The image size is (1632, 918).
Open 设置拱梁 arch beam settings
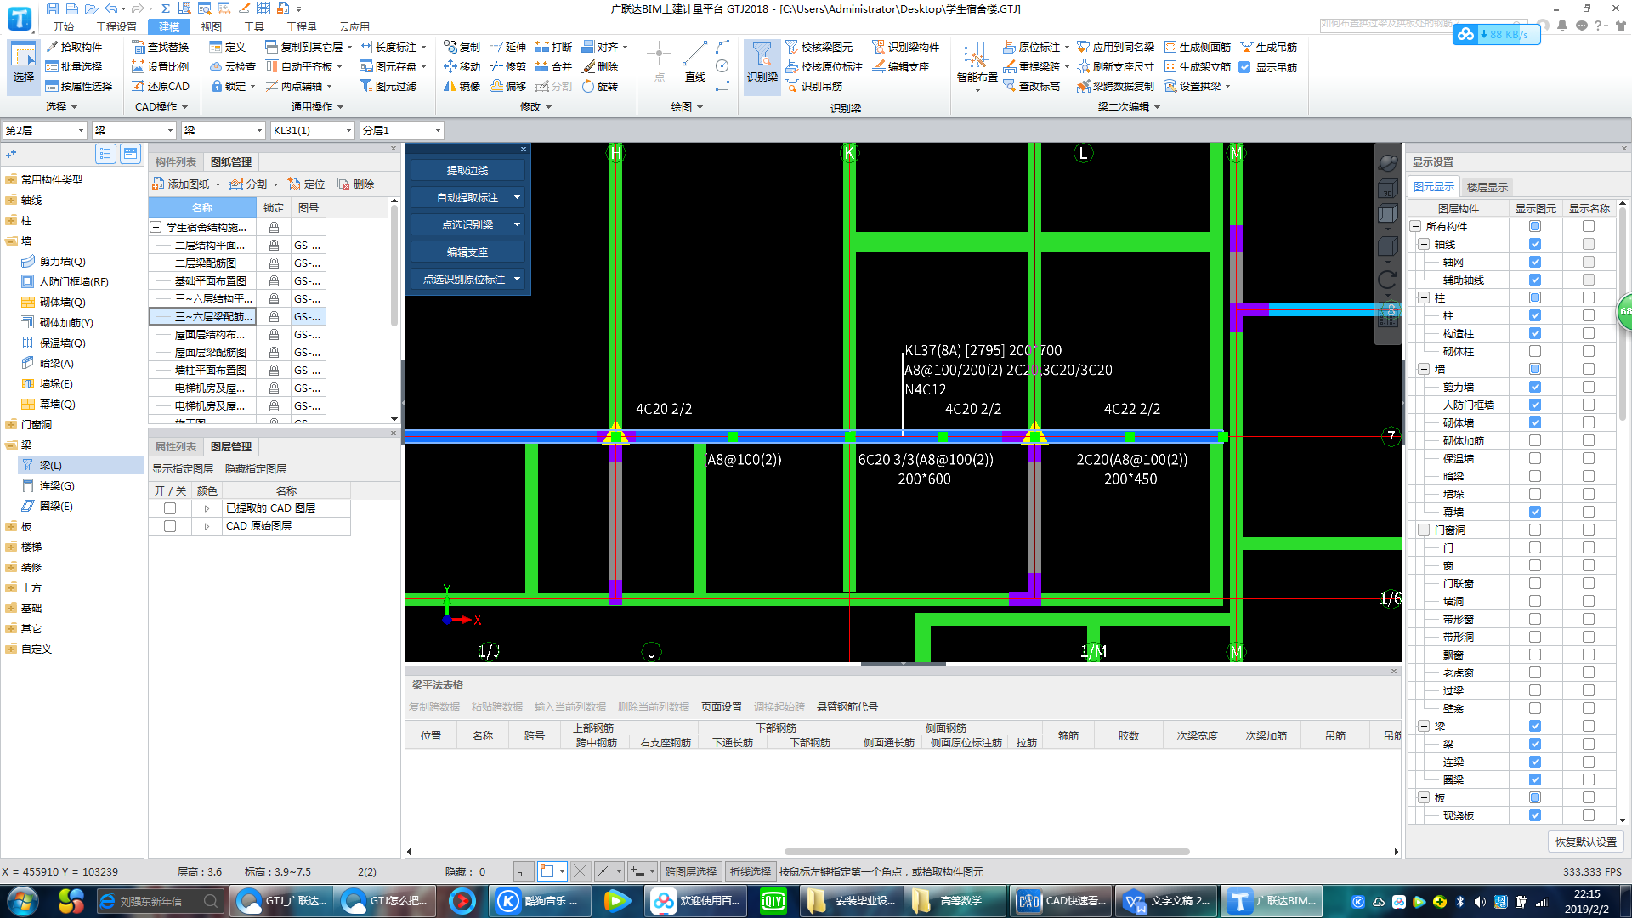pos(1197,86)
